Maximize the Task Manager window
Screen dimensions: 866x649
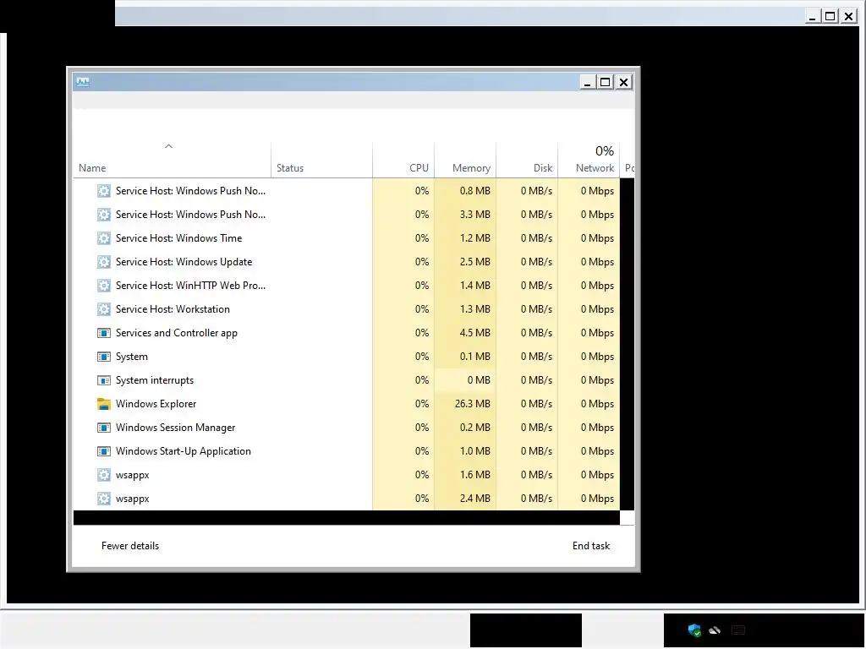pos(606,82)
